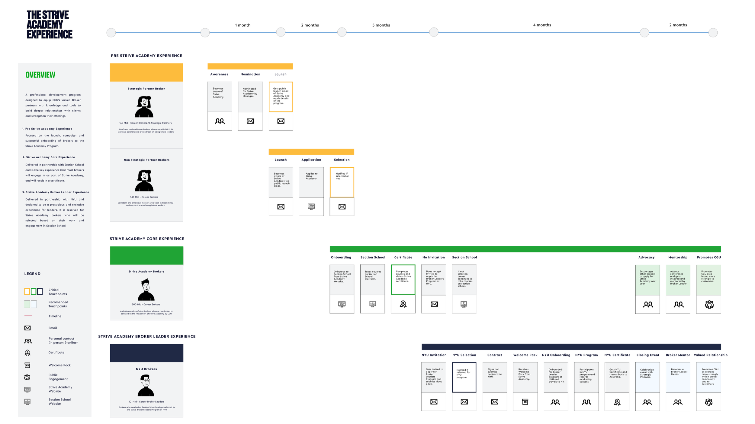Select the Strategic Partner Broker avatar
Image resolution: width=755 pixels, height=424 pixels.
tap(144, 106)
